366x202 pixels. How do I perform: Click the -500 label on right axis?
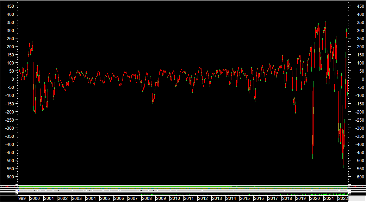359,161
